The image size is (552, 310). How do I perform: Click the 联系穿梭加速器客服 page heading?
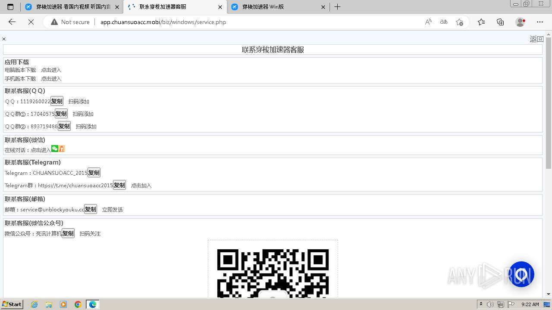pos(273,50)
